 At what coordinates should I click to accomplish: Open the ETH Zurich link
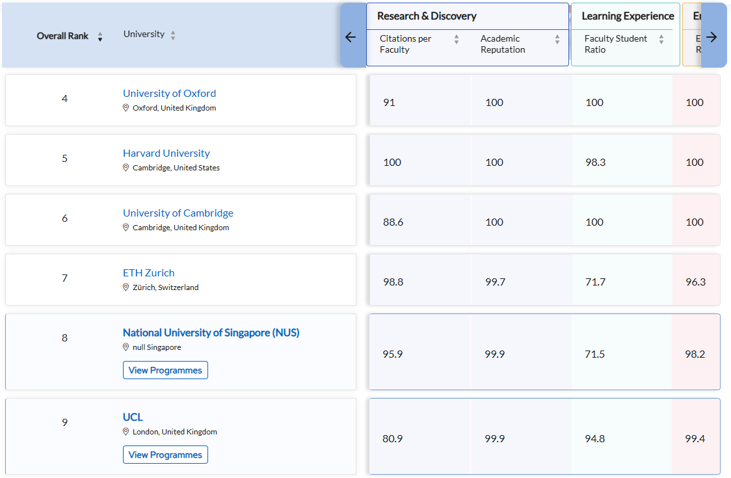pos(148,273)
